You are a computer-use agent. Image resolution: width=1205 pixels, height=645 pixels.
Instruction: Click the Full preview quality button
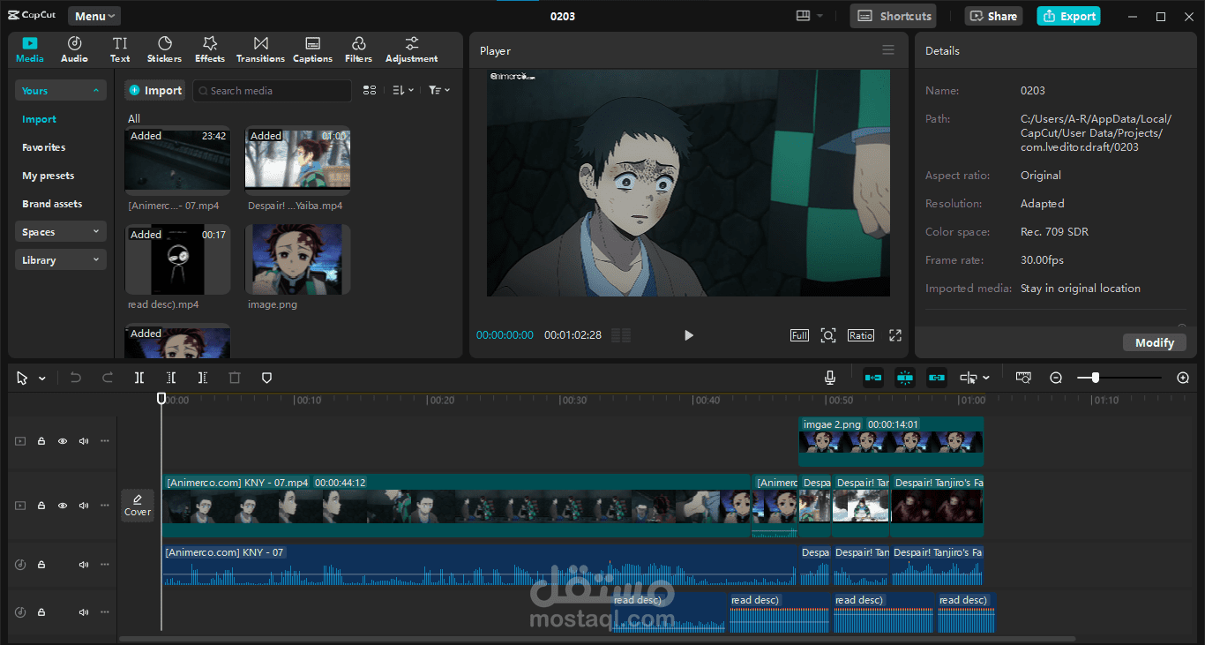pos(799,335)
